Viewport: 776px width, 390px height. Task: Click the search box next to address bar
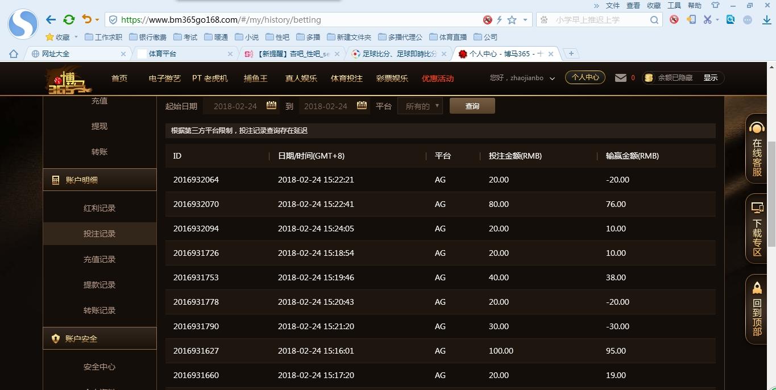[600, 20]
